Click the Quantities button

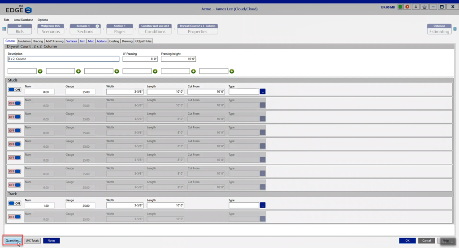click(13, 240)
